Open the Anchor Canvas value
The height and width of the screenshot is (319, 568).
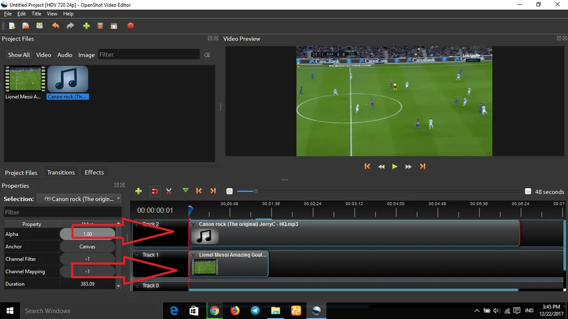(87, 246)
